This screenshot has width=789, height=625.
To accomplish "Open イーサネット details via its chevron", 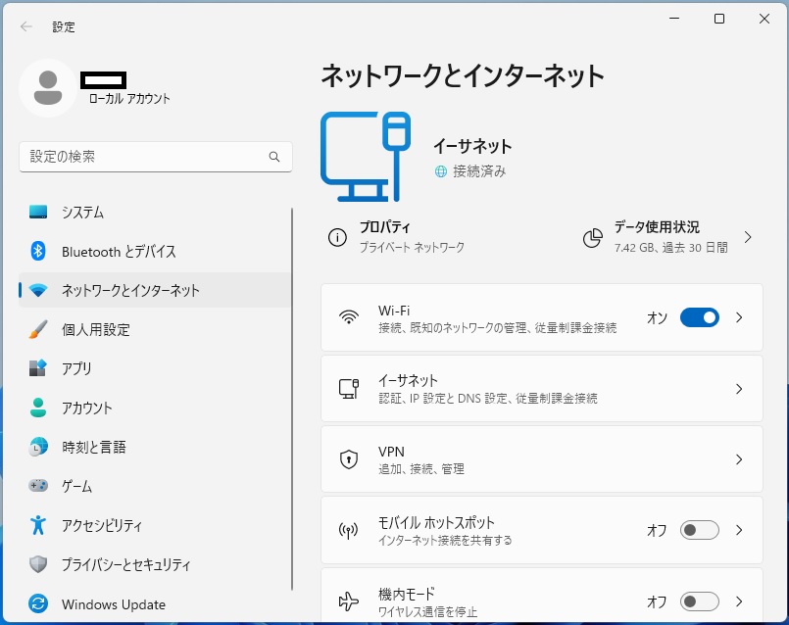I will point(739,389).
